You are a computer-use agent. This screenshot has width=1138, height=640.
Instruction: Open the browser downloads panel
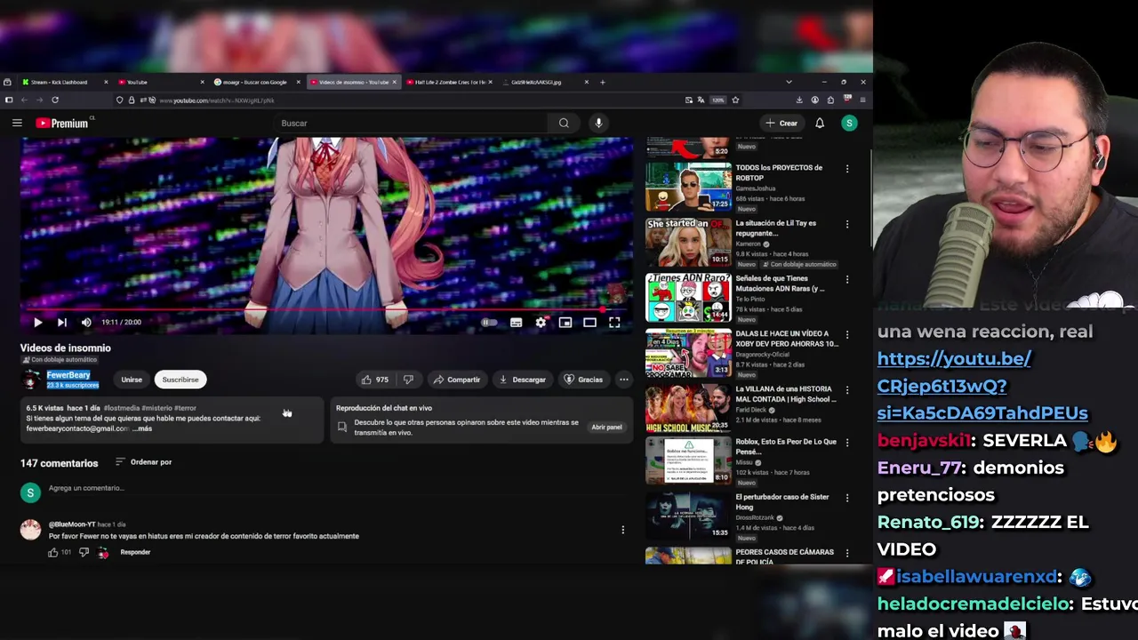(x=798, y=100)
